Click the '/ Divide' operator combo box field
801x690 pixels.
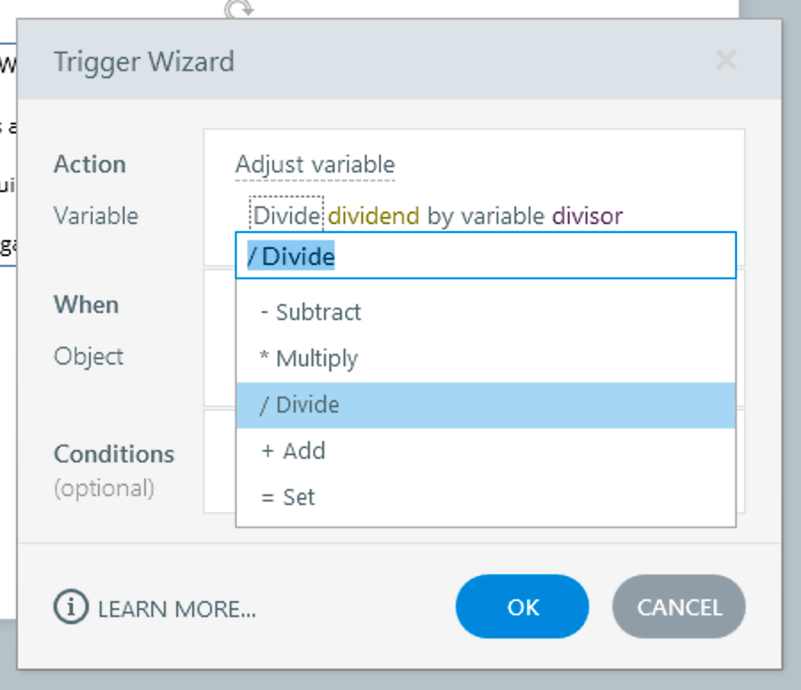click(x=485, y=256)
